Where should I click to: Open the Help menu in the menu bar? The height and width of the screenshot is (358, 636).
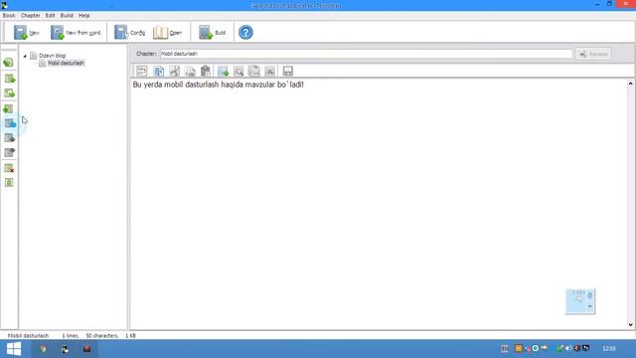(83, 16)
